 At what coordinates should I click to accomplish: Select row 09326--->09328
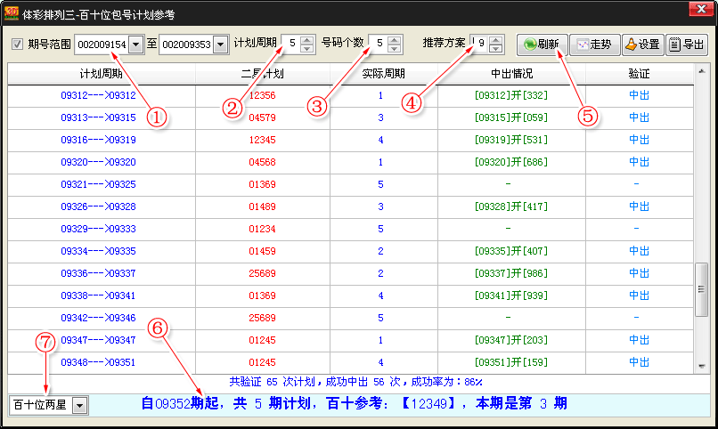click(350, 206)
